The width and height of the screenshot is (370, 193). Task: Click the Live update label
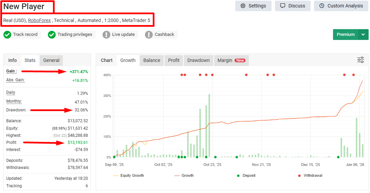tap(124, 35)
